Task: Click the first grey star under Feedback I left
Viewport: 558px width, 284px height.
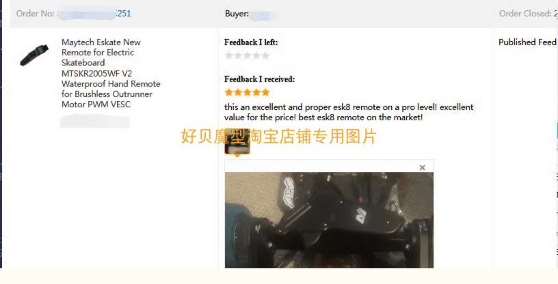Action: (x=229, y=56)
